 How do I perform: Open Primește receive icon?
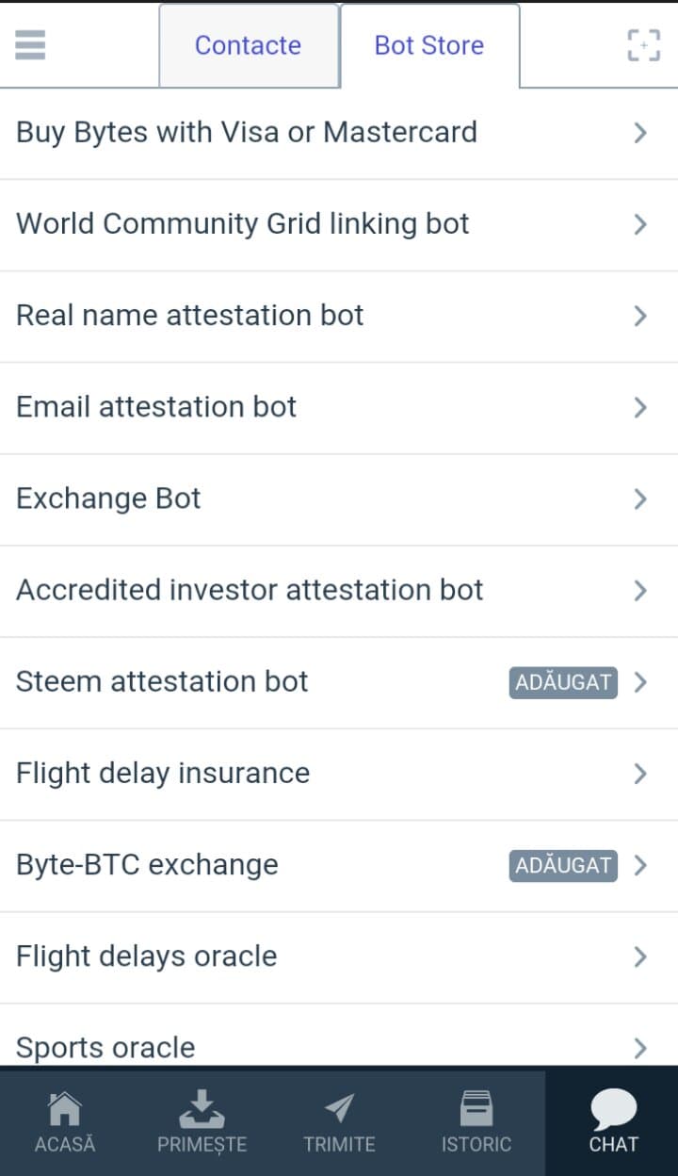point(202,1110)
